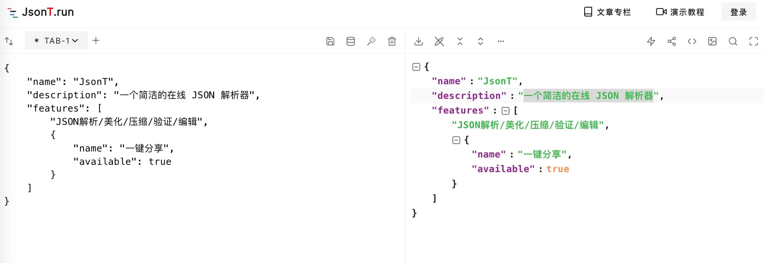The width and height of the screenshot is (764, 263).
Task: Click "JSON解析/美化/压缩/验证/编辑" string in tree view
Action: [x=528, y=125]
